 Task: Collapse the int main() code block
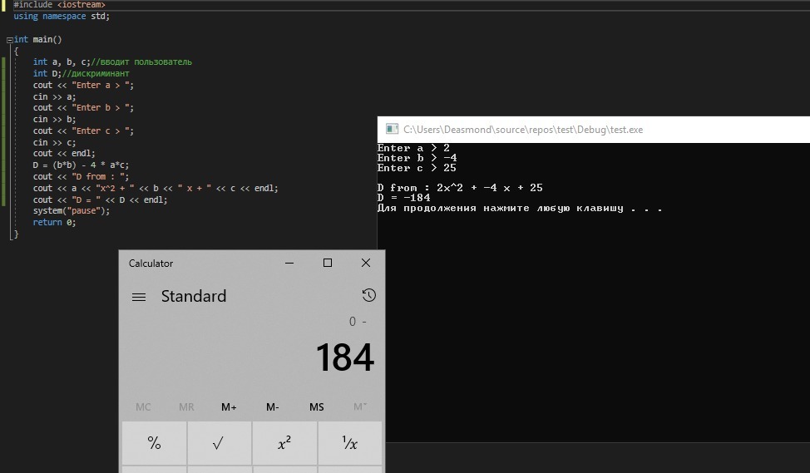point(9,40)
